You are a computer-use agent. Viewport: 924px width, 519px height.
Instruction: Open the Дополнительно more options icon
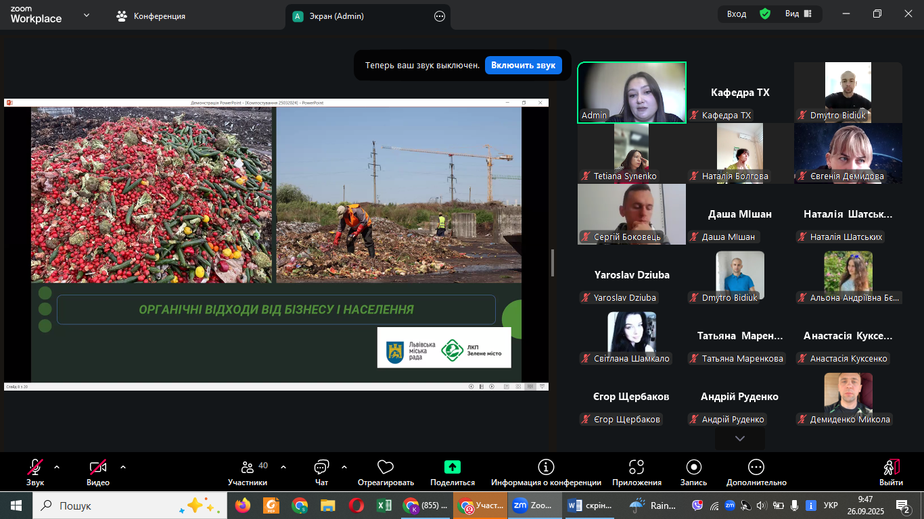tap(756, 467)
